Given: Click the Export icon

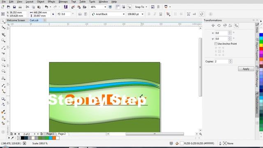Looking at the screenshot, I should 79,7.
